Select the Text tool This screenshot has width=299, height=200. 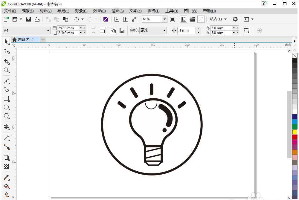point(7,127)
